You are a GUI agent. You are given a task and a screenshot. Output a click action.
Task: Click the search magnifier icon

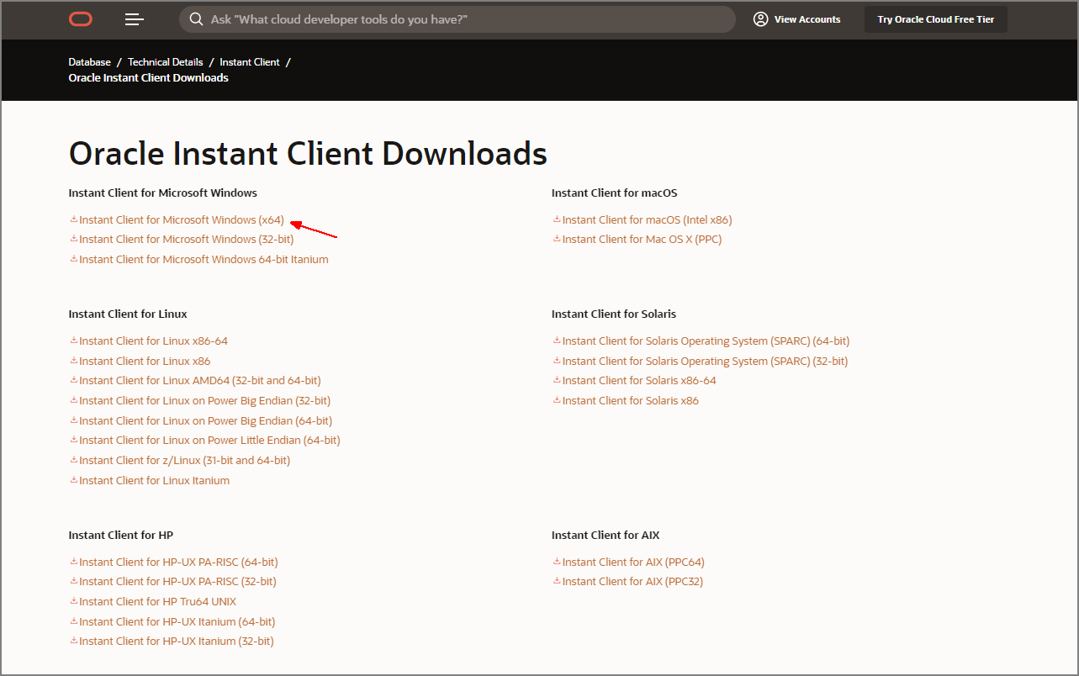(x=196, y=19)
